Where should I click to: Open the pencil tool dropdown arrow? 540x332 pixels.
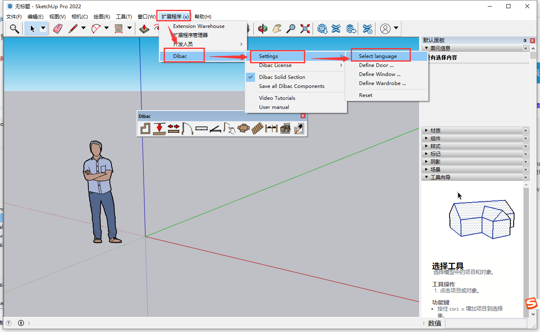(83, 28)
